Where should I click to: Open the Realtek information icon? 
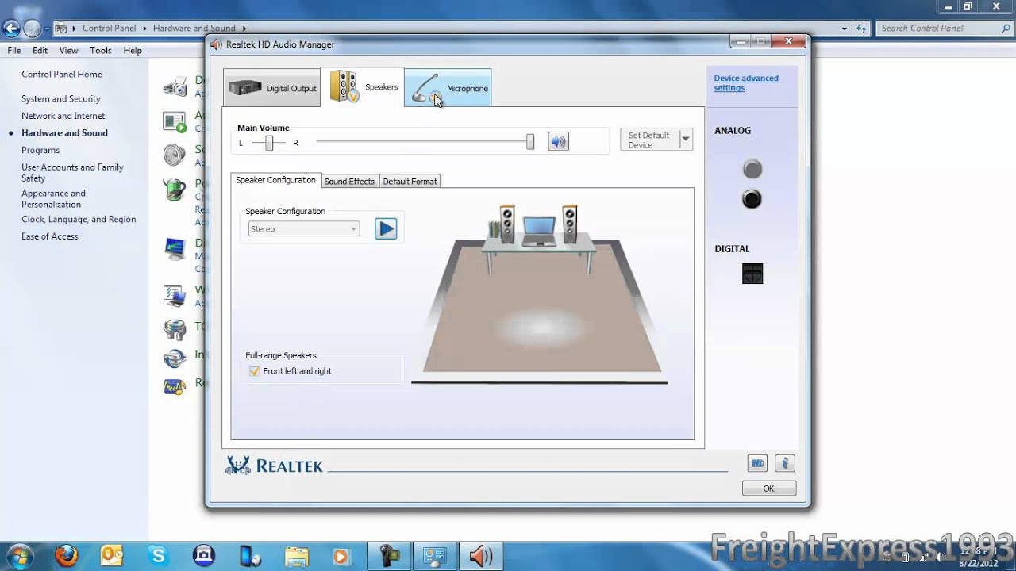click(x=784, y=463)
